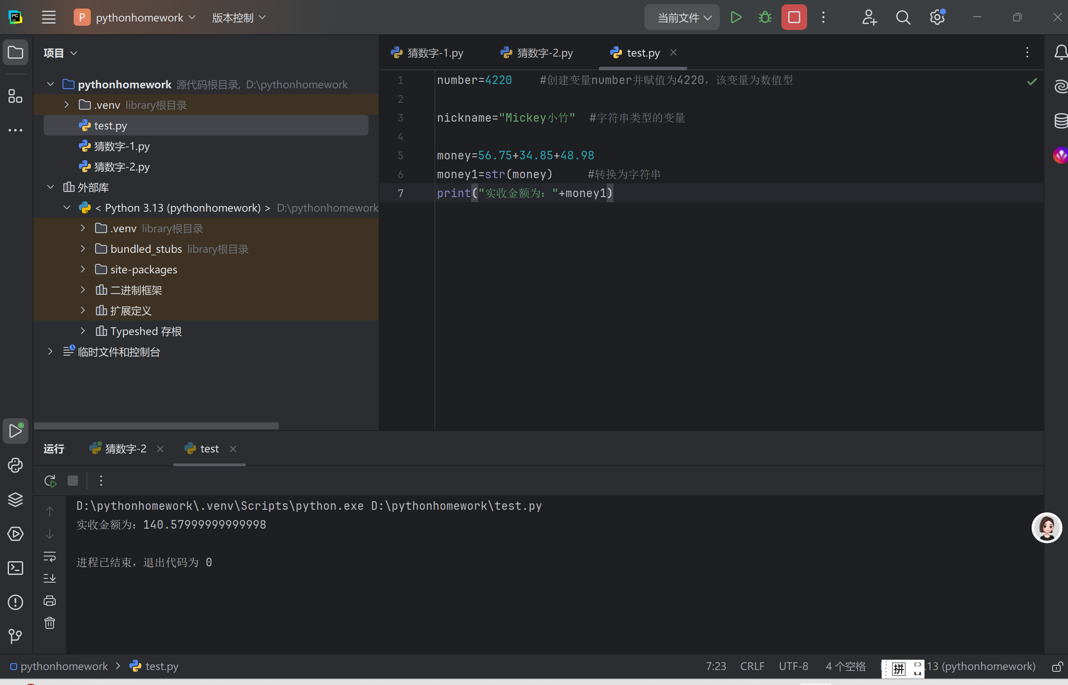1068x685 pixels.
Task: Click the green Run button in toolbar
Action: [x=736, y=17]
